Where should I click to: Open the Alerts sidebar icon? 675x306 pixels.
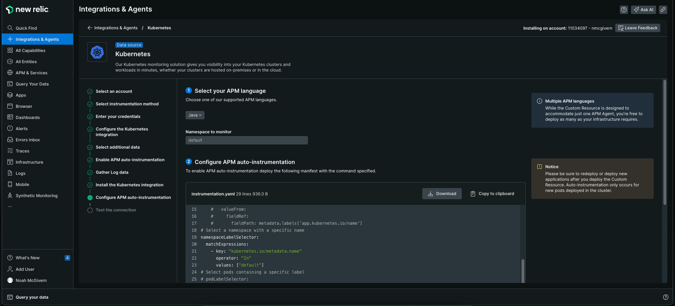click(x=10, y=128)
